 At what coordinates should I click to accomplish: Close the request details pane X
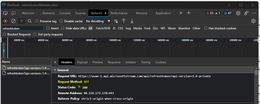tap(55, 62)
